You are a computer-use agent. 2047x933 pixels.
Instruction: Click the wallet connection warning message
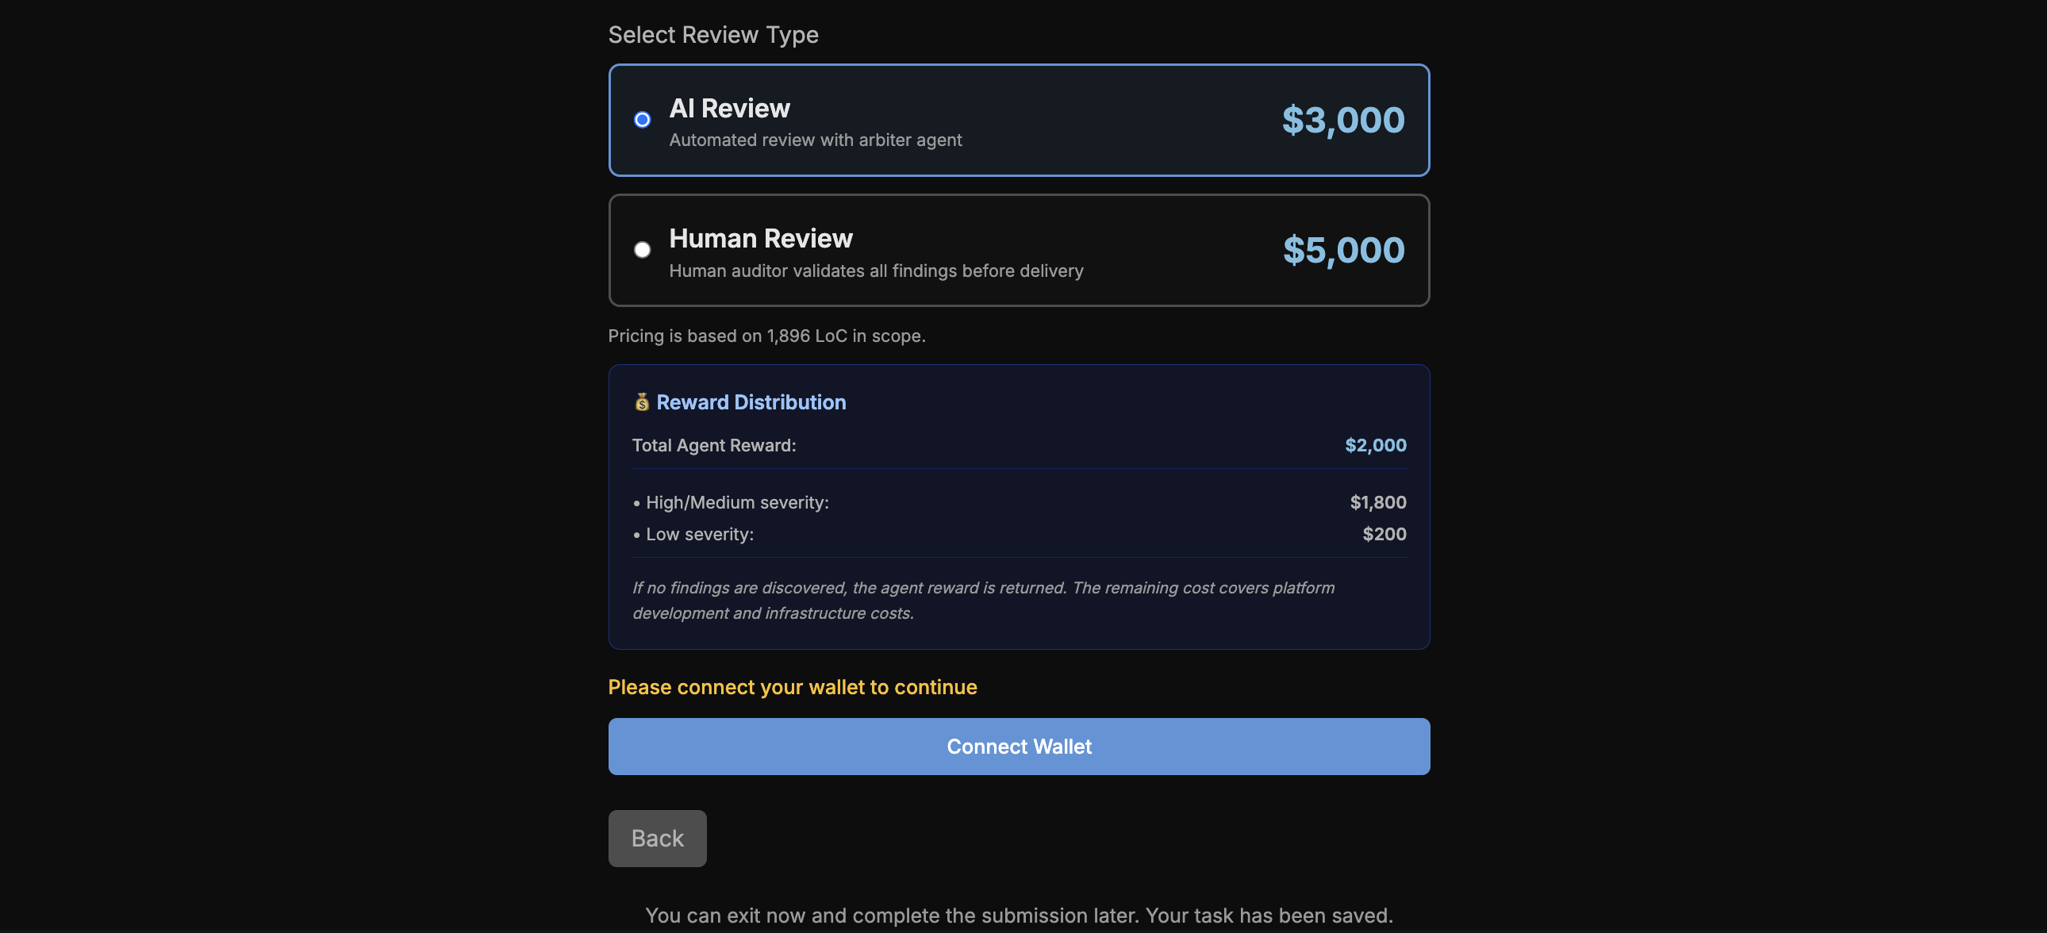[x=793, y=686]
